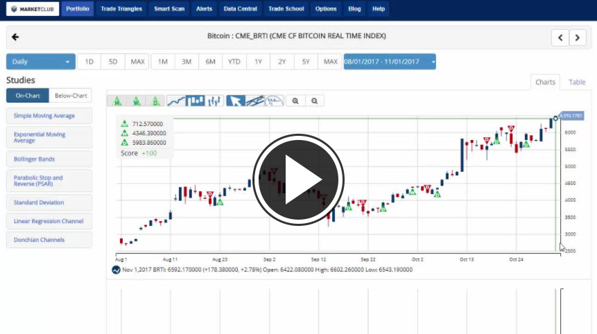Go back using the left arrow
Image resolution: width=597 pixels, height=334 pixels.
coord(15,37)
